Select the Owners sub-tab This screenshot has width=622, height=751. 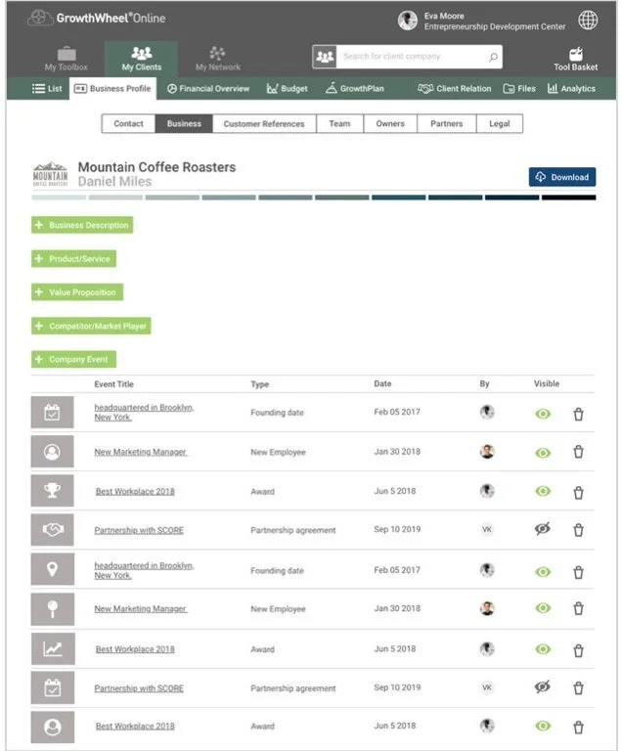click(x=390, y=123)
